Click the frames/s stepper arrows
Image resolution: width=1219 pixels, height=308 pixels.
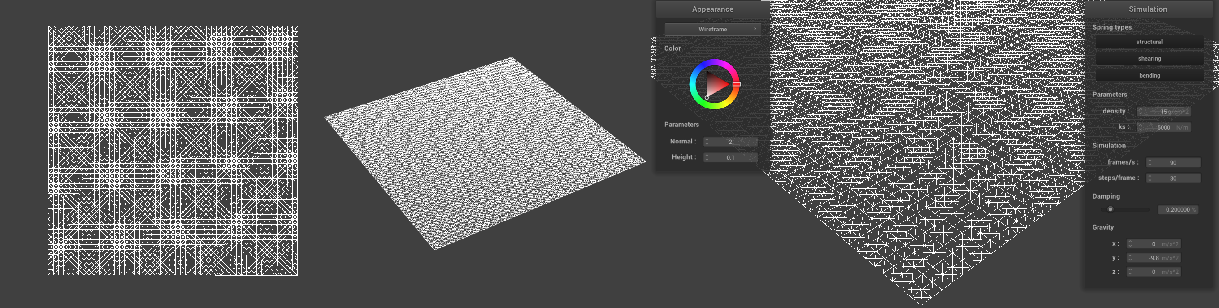click(x=1150, y=163)
